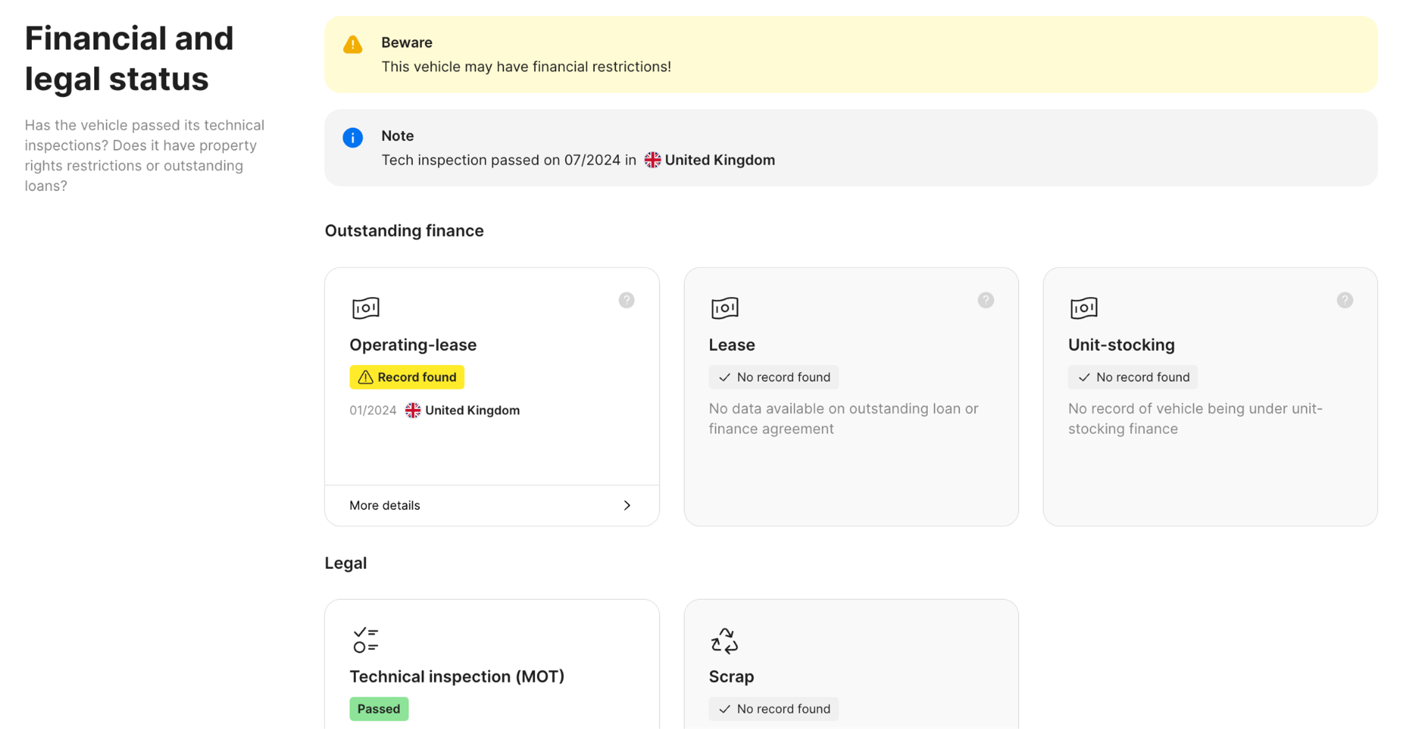This screenshot has height=729, width=1406.
Task: Click the UK flag in the Note banner
Action: click(652, 160)
